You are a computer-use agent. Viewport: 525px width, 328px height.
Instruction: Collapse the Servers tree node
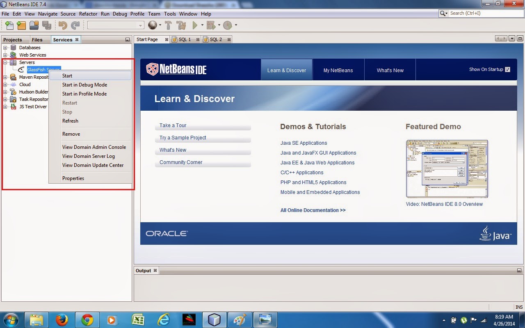pos(5,62)
